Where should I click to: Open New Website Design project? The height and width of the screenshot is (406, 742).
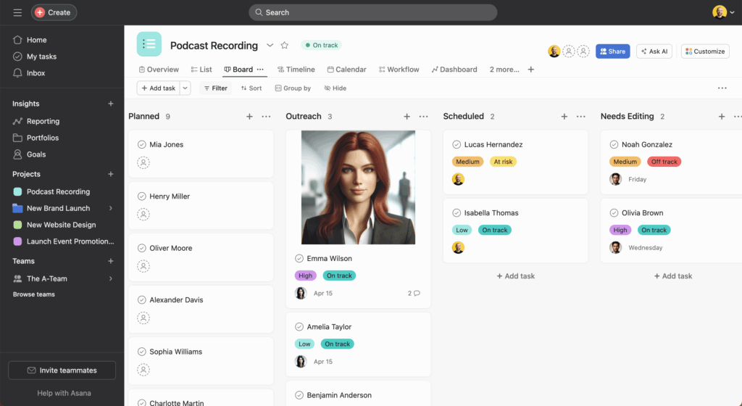pos(54,225)
